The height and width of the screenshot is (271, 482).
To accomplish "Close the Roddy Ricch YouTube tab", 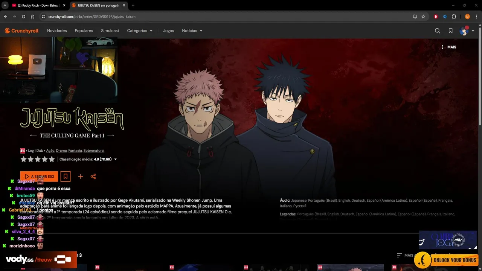I will [64, 5].
